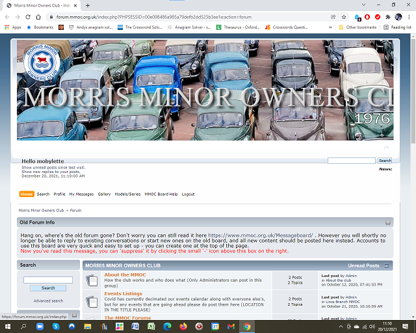Select the Home menu tab
Screen dimensions: 416x333
click(x=27, y=194)
